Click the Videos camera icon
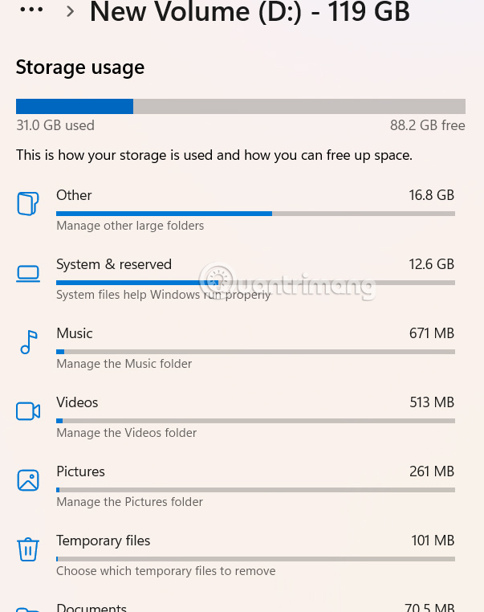 pos(28,411)
